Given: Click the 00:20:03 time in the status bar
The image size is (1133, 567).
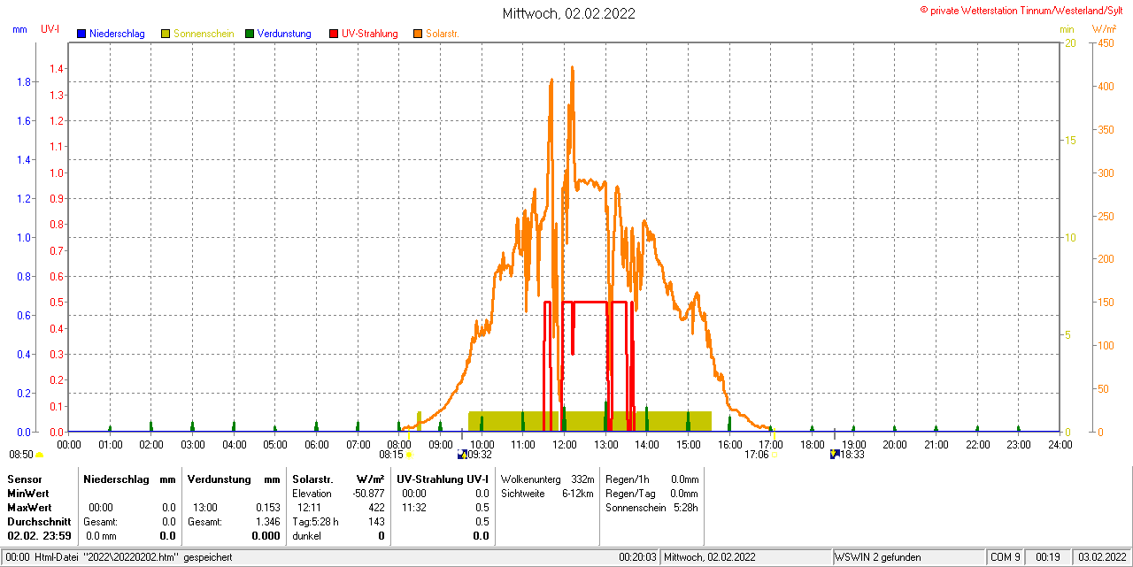Looking at the screenshot, I should click(x=638, y=557).
